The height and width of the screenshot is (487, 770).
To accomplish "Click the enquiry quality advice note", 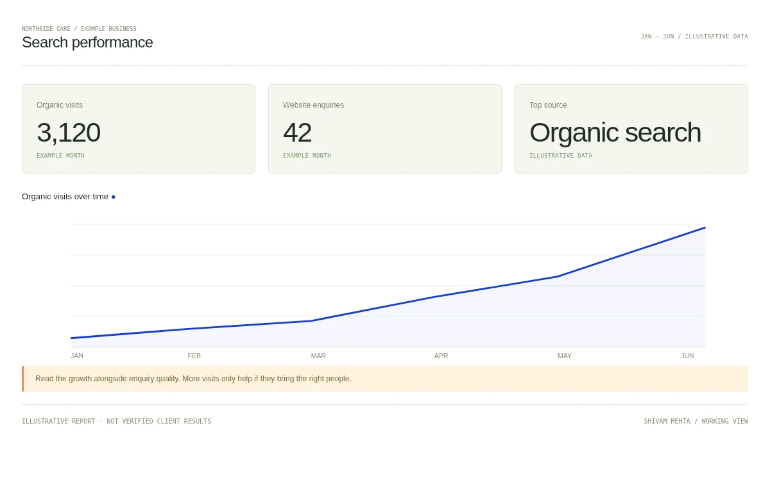I will pyautogui.click(x=385, y=379).
